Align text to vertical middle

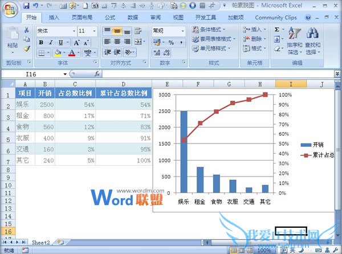coord(117,31)
